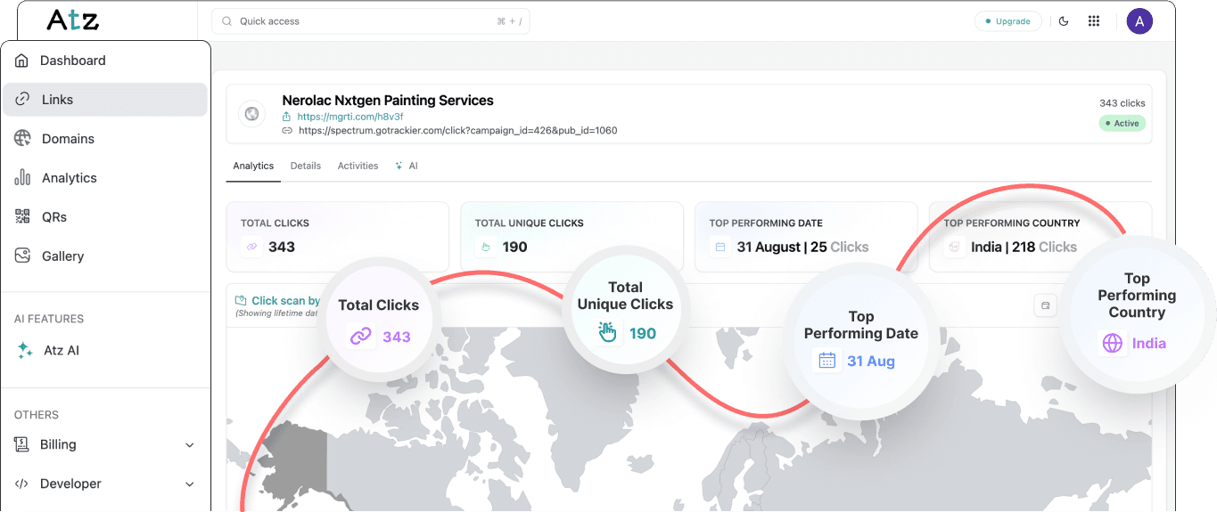
Task: Open the apps grid icon
Action: (x=1094, y=21)
